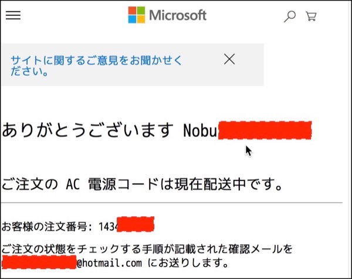Open search with the magnifier icon
This screenshot has height=279, width=352.
(289, 16)
